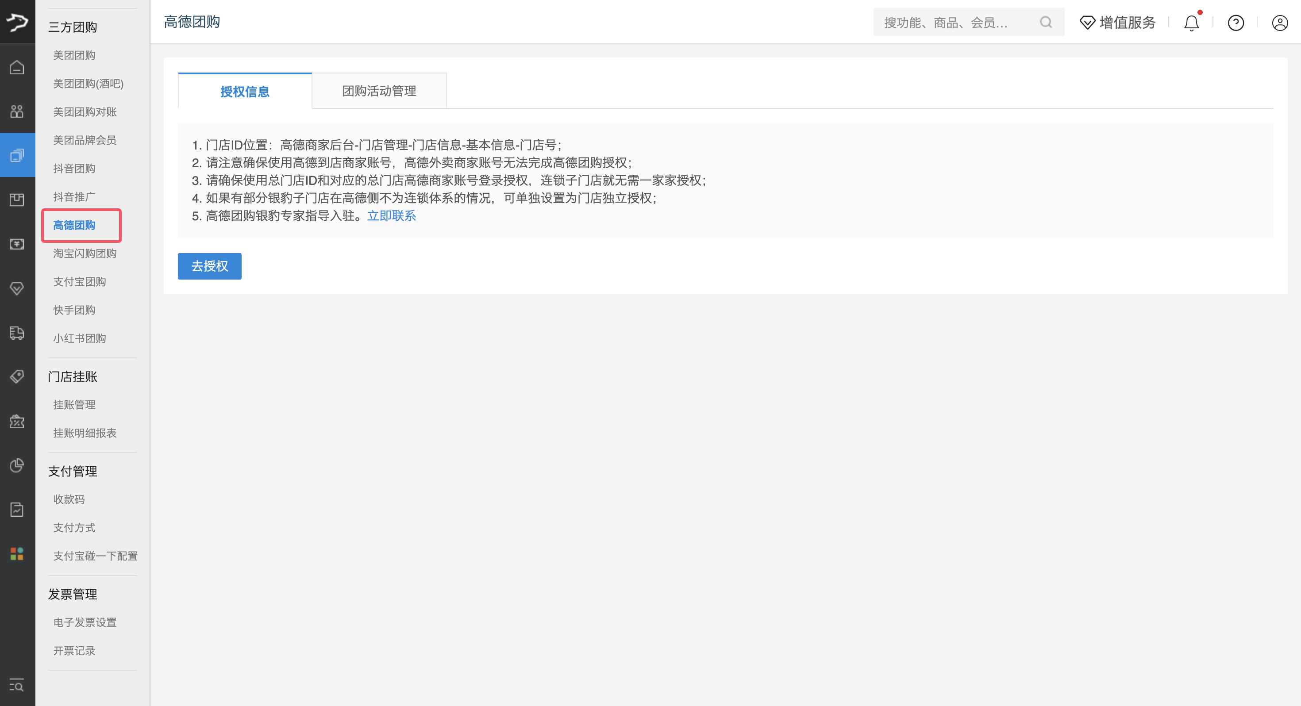This screenshot has height=706, width=1301.
Task: Open the help question mark icon
Action: coord(1236,23)
